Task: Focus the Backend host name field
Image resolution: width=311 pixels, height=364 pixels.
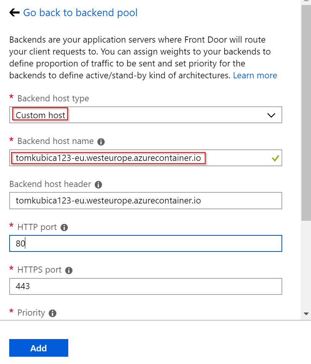Action: click(146, 158)
